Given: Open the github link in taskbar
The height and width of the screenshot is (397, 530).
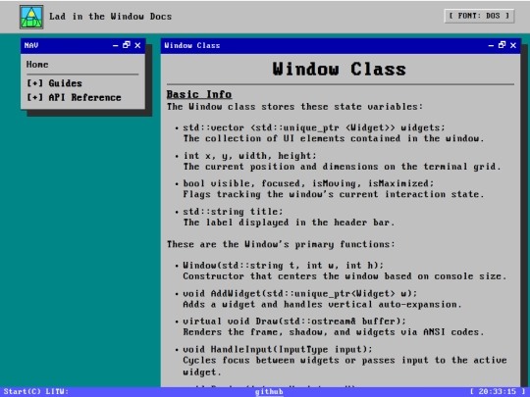Looking at the screenshot, I should click(x=269, y=391).
